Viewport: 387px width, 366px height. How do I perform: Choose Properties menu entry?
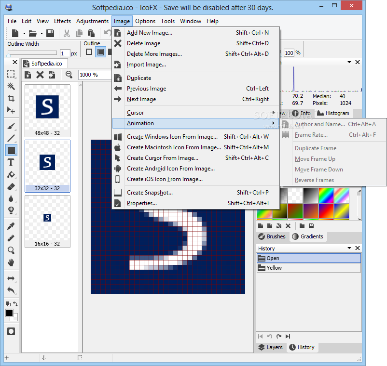pos(196,203)
